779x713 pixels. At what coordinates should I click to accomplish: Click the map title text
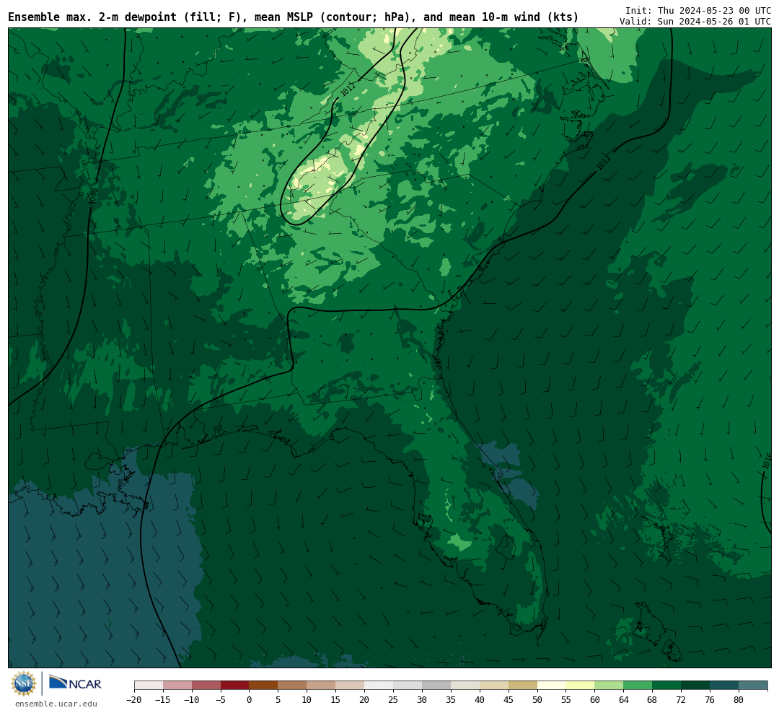coord(293,17)
